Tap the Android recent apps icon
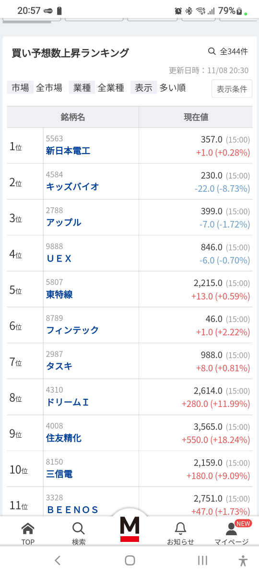The width and height of the screenshot is (259, 576). 203,560
